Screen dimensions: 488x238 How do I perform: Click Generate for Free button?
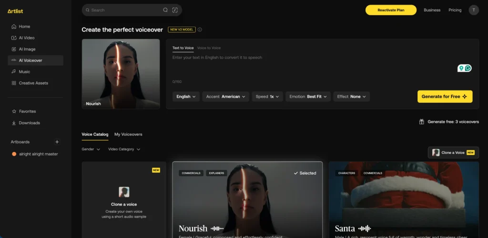(445, 97)
